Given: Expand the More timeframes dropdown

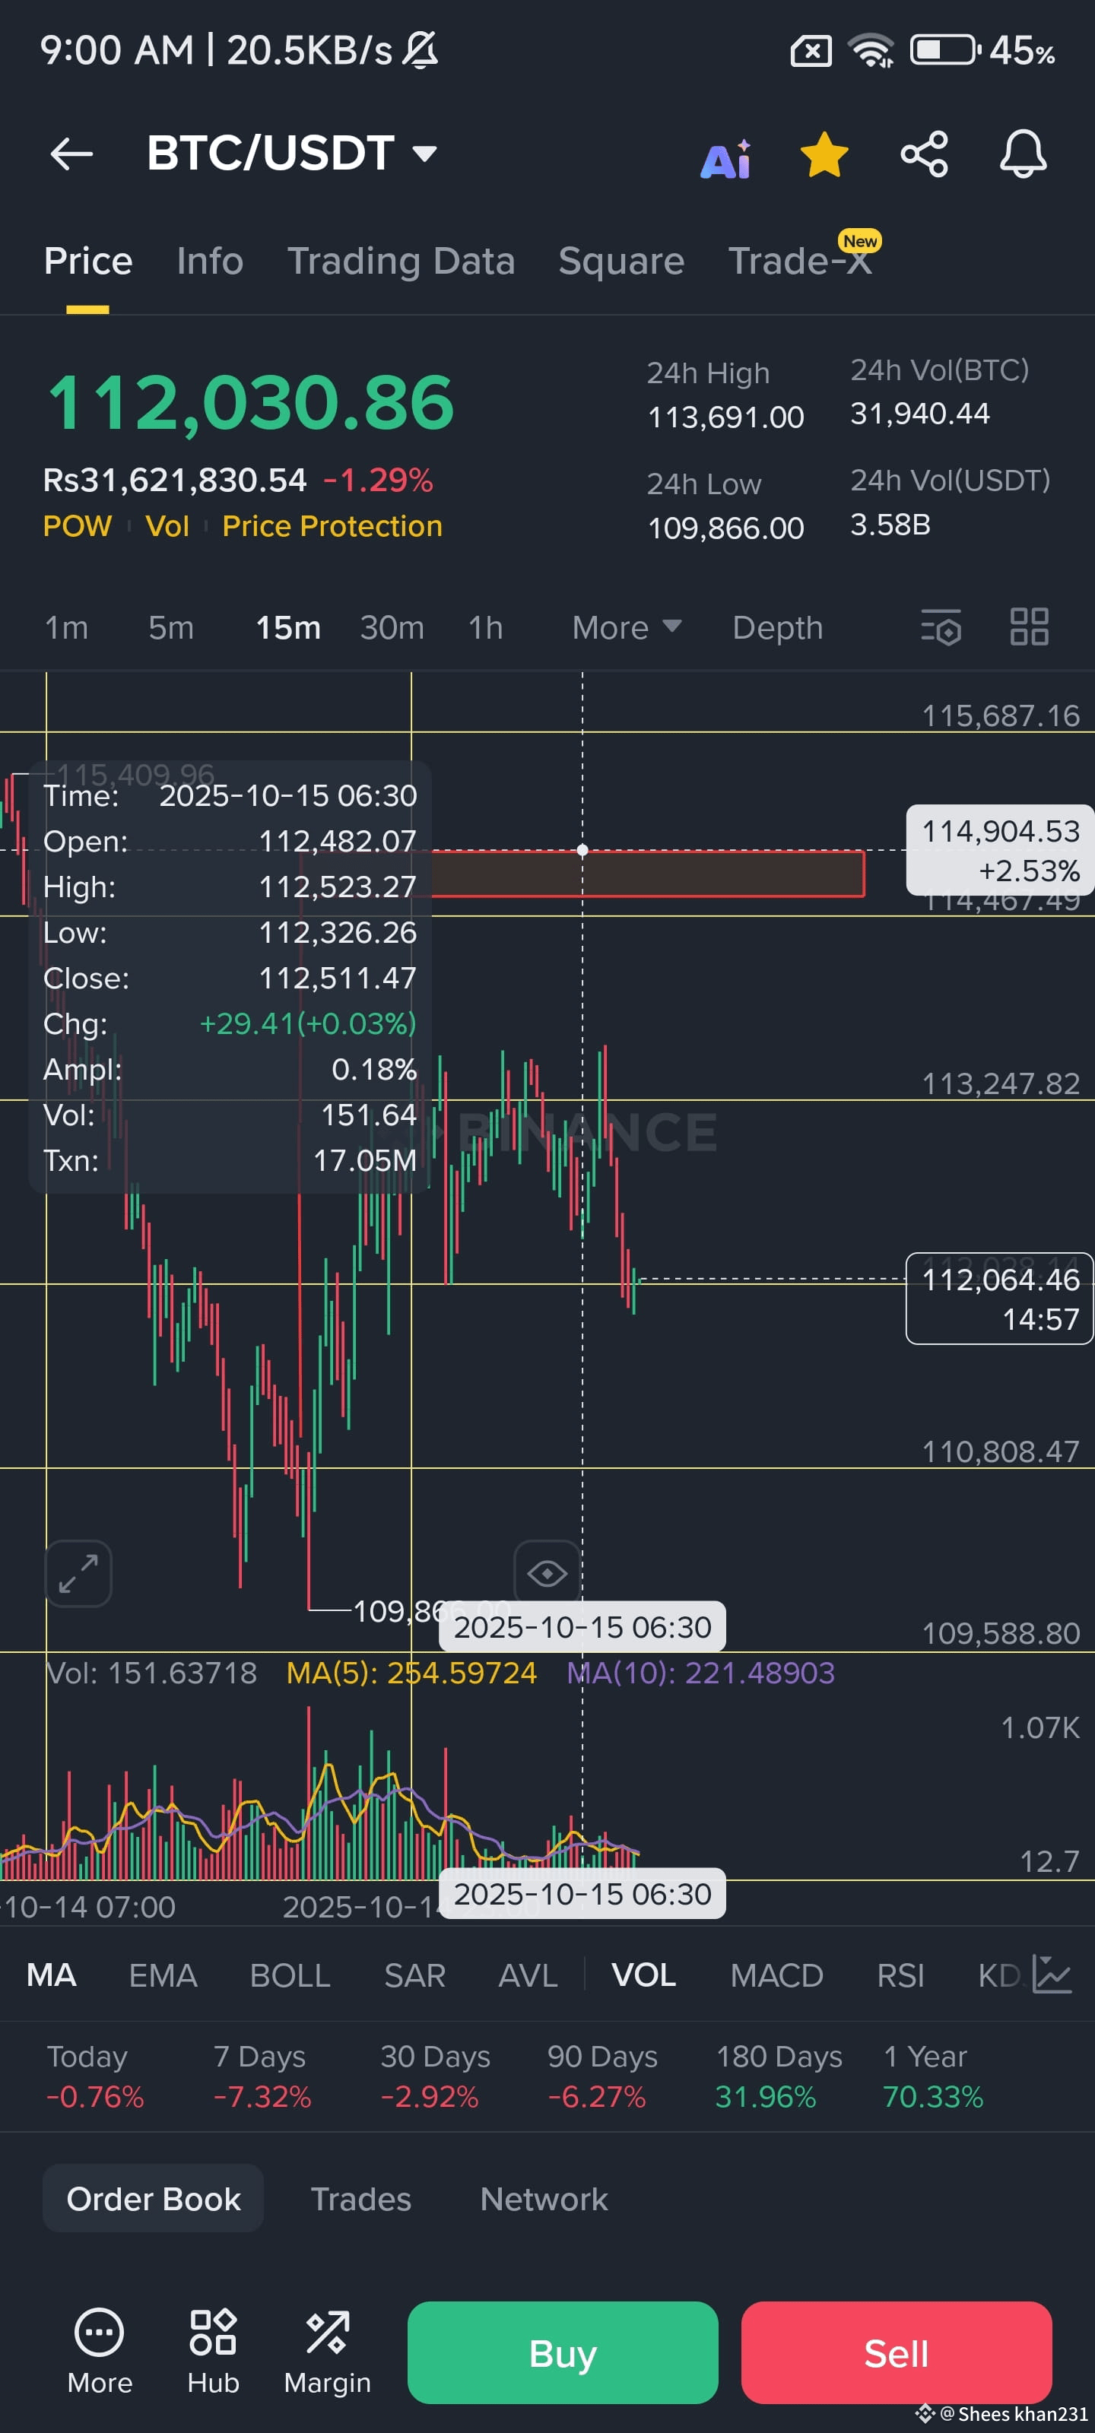Looking at the screenshot, I should [627, 628].
